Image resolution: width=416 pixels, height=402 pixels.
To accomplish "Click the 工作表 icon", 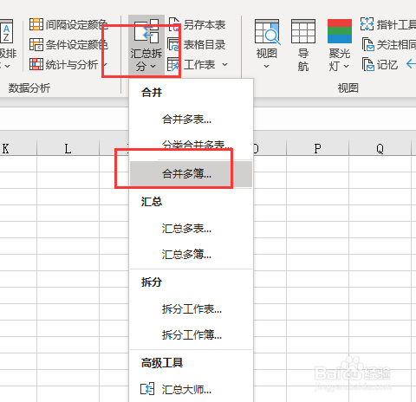I will coord(173,64).
